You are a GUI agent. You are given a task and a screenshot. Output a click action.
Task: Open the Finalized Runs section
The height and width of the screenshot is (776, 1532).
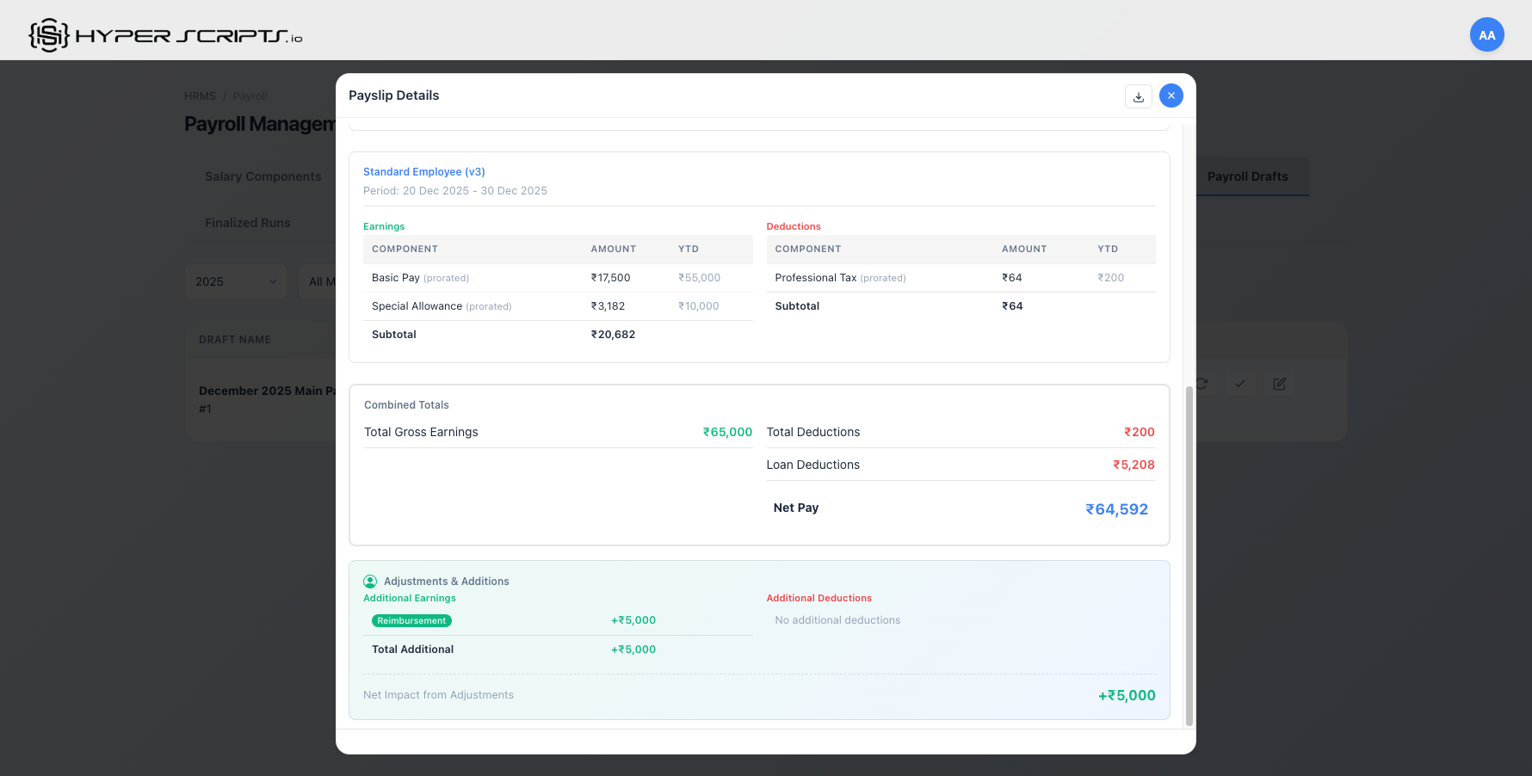click(x=248, y=222)
